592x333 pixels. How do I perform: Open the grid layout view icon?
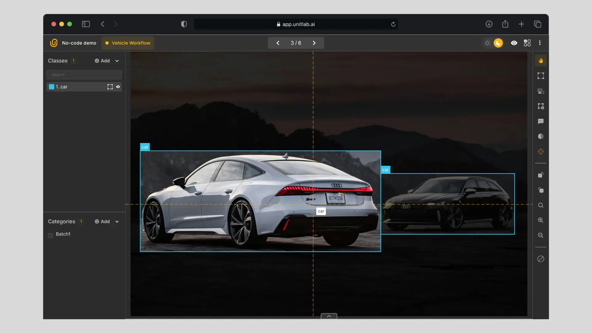(x=527, y=43)
